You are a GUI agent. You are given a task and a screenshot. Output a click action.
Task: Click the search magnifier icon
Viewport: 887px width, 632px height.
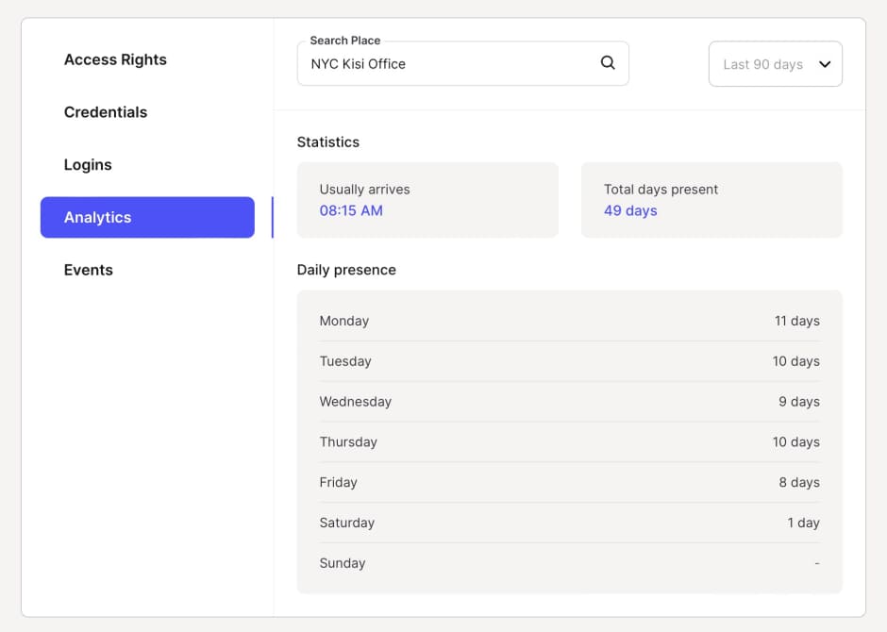click(x=608, y=63)
